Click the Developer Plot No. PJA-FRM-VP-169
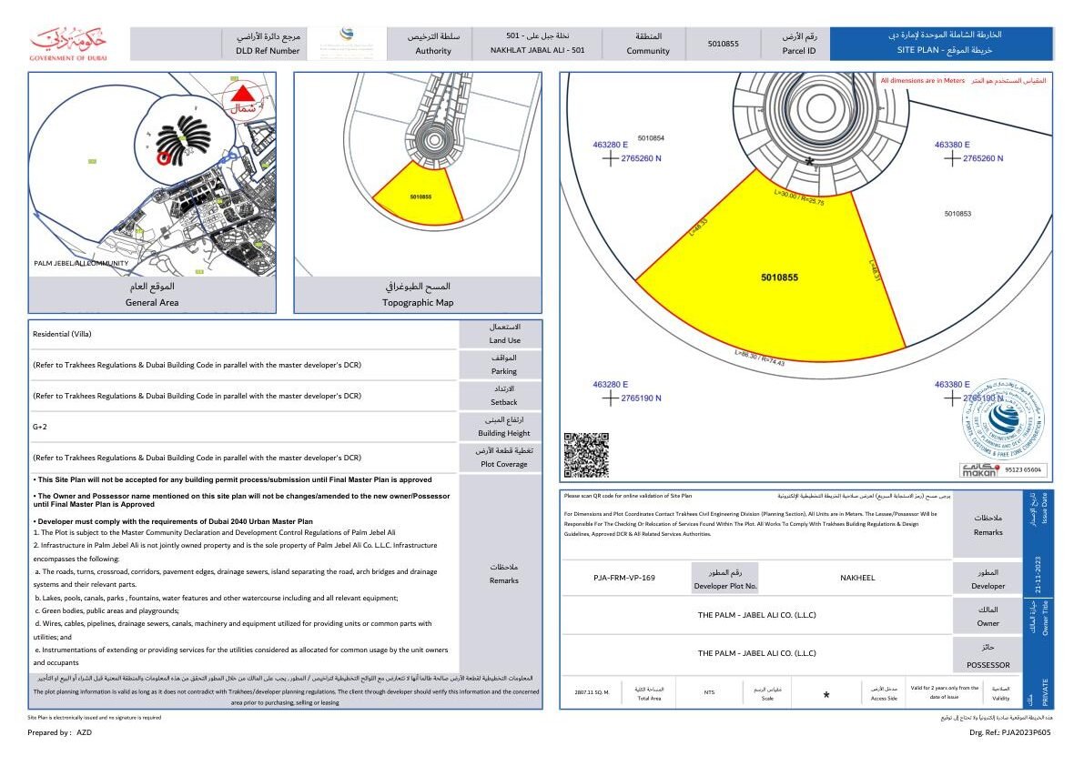1084x766 pixels. pyautogui.click(x=623, y=577)
